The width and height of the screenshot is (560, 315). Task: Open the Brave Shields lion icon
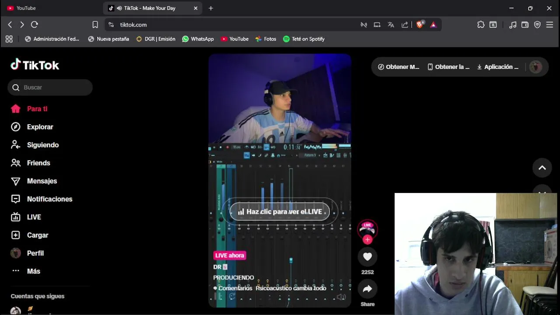point(420,25)
